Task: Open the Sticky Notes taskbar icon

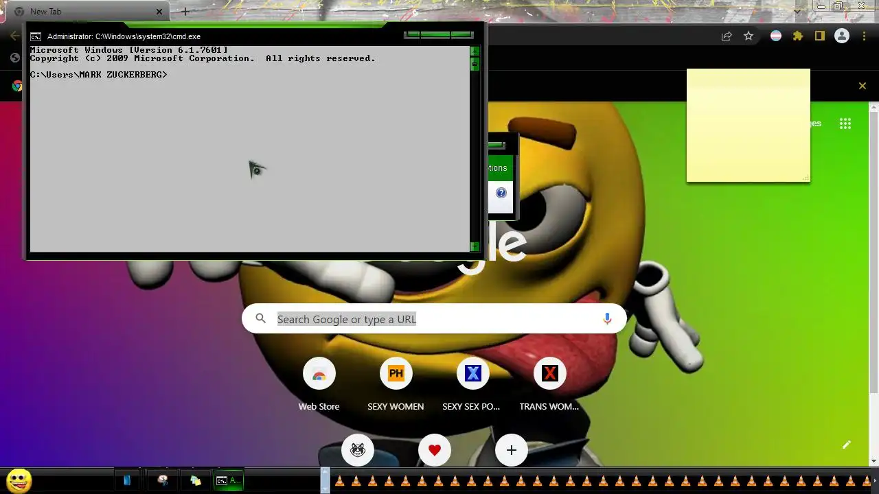Action: coord(195,481)
